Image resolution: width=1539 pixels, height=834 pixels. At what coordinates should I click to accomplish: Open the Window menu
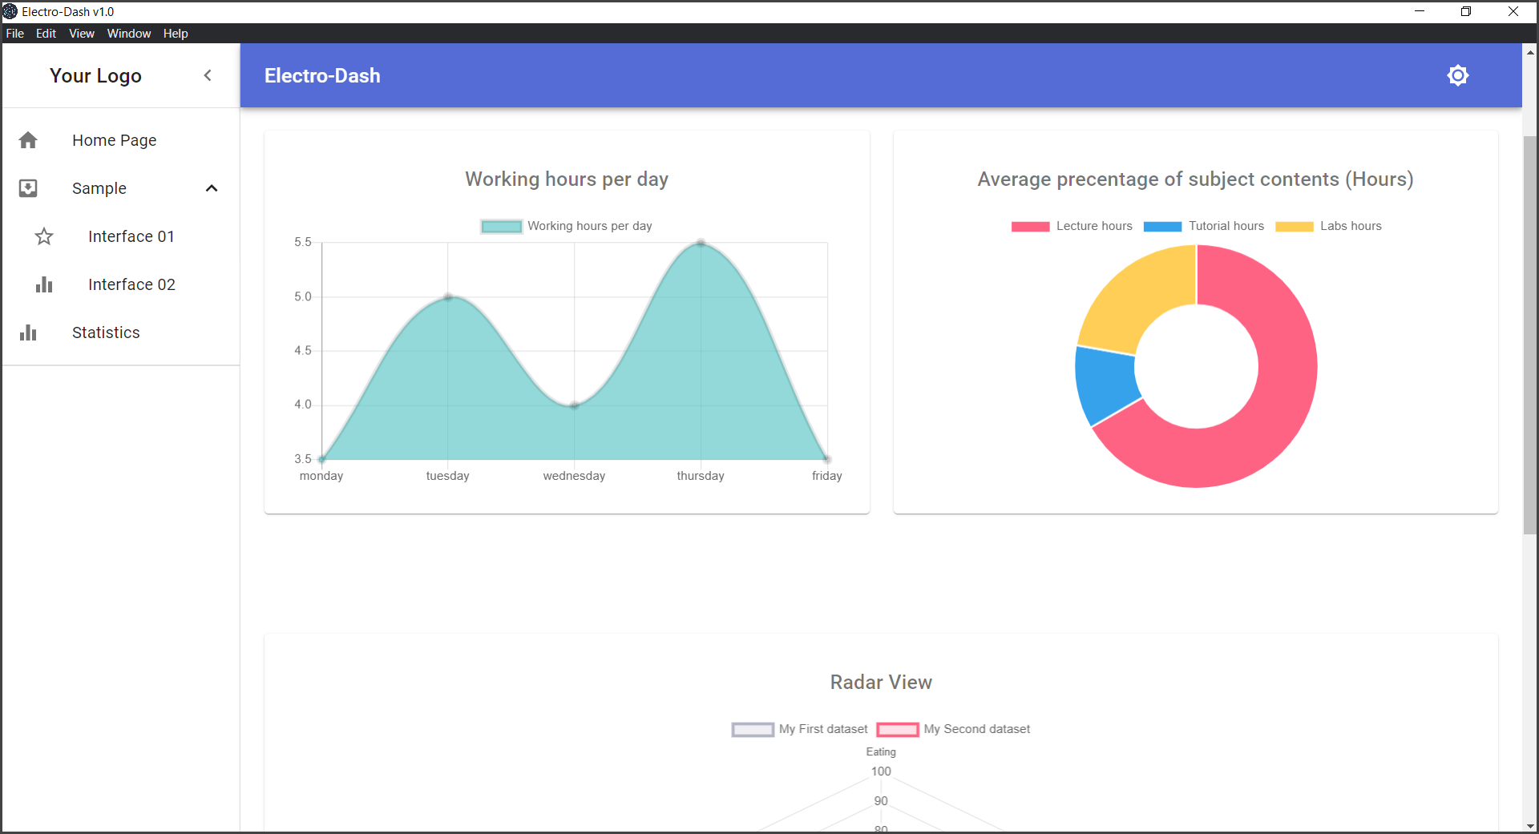(129, 34)
